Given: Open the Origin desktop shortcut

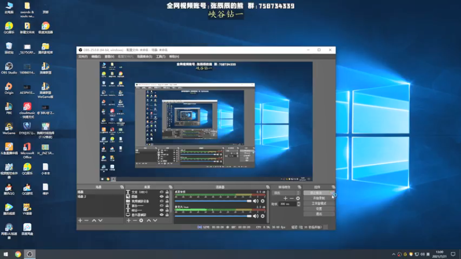Looking at the screenshot, I should pos(9,89).
